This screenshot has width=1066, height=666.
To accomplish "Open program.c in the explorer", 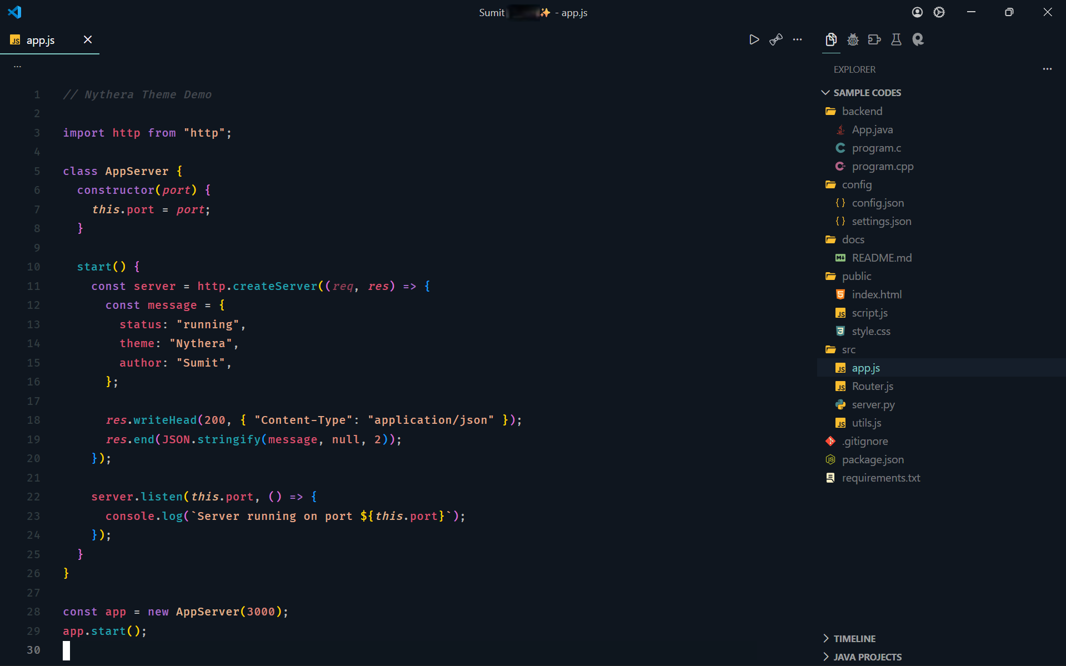I will click(942, 148).
